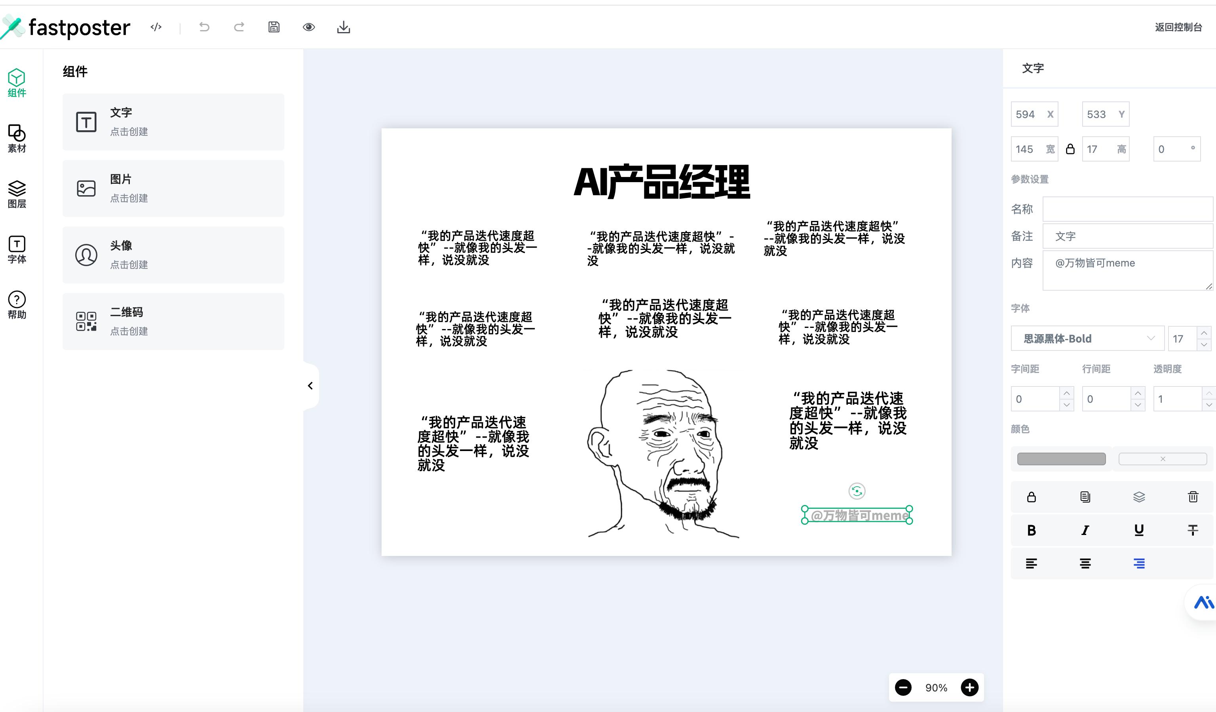The width and height of the screenshot is (1216, 712).
Task: Create a new 图片 image component
Action: pos(173,188)
